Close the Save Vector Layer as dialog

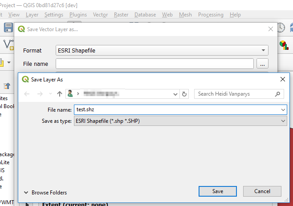pyautogui.click(x=271, y=29)
